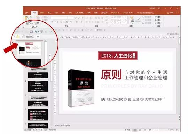Click the Undo arrow icon
This screenshot has width=188, height=134.
pos(36,32)
